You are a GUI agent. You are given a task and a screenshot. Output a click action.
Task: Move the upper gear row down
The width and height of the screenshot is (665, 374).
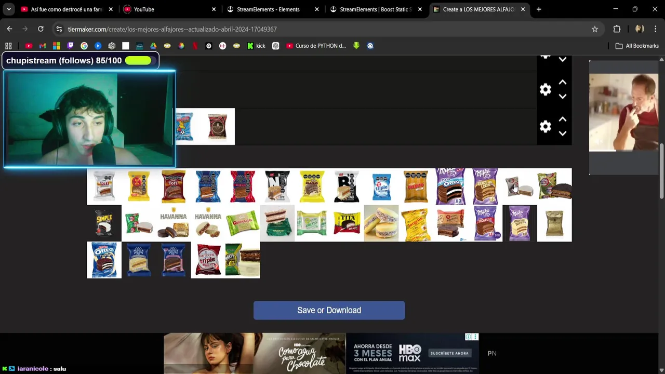(563, 97)
